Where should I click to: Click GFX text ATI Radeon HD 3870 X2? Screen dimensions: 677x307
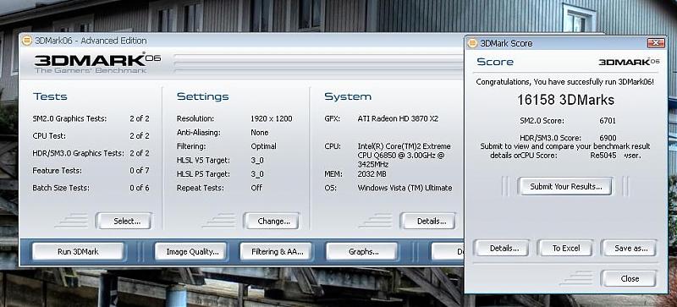(398, 118)
